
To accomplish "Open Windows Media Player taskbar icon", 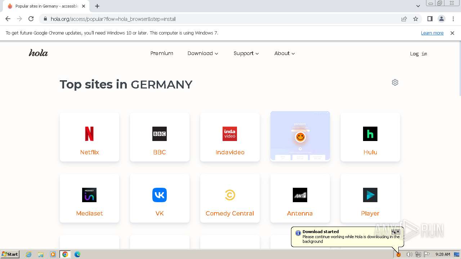I will [x=53, y=254].
